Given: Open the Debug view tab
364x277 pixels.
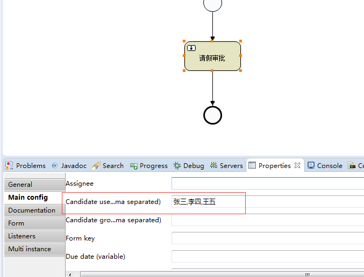Looking at the screenshot, I should 189,165.
